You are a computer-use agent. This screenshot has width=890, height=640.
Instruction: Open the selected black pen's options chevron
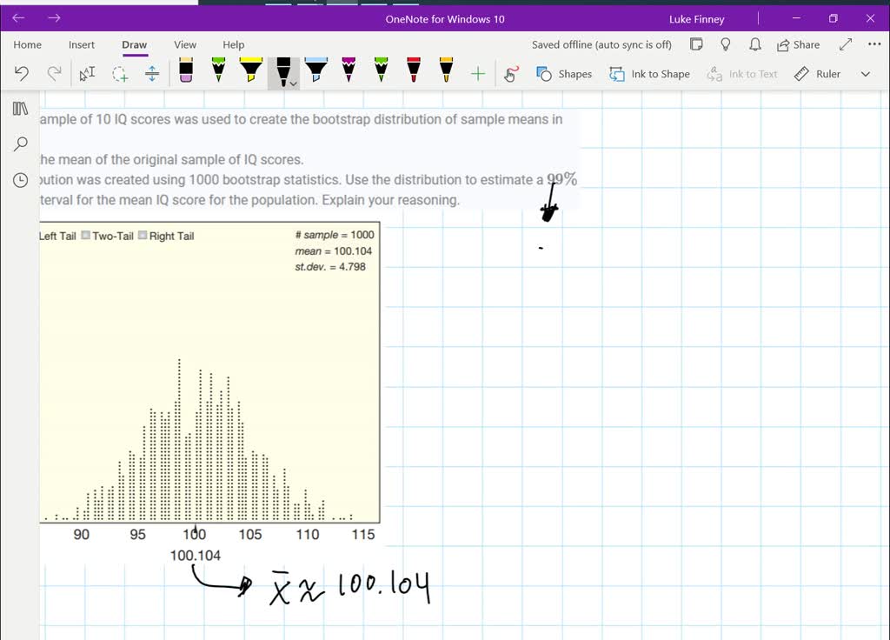(292, 83)
